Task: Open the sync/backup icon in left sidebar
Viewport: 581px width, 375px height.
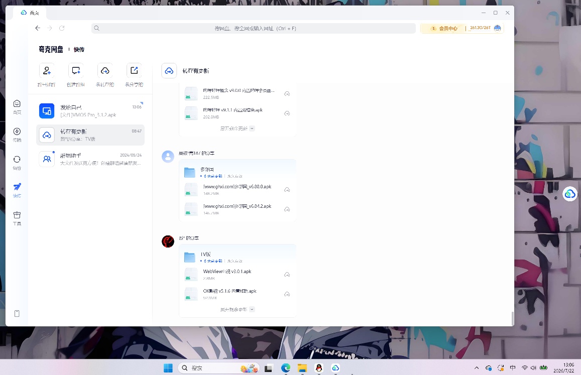Action: 17,159
